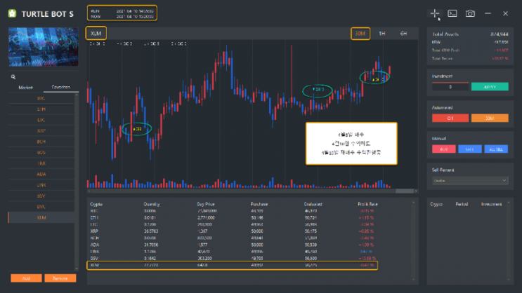Image resolution: width=522 pixels, height=293 pixels.
Task: Select the 30M chart interval
Action: (360, 34)
